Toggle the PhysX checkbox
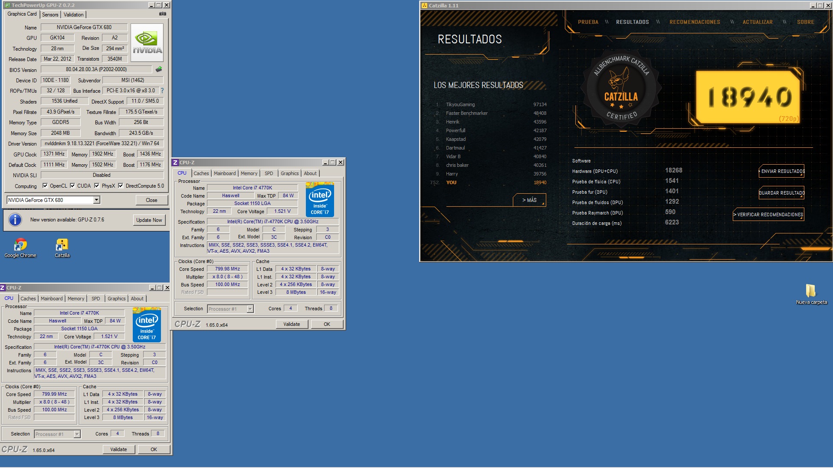Screen dimensions: 833x468 tap(97, 186)
